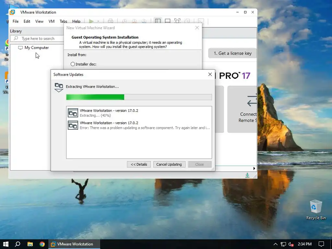This screenshot has width=332, height=249.
Task: Open the View menu
Action: pos(39,21)
